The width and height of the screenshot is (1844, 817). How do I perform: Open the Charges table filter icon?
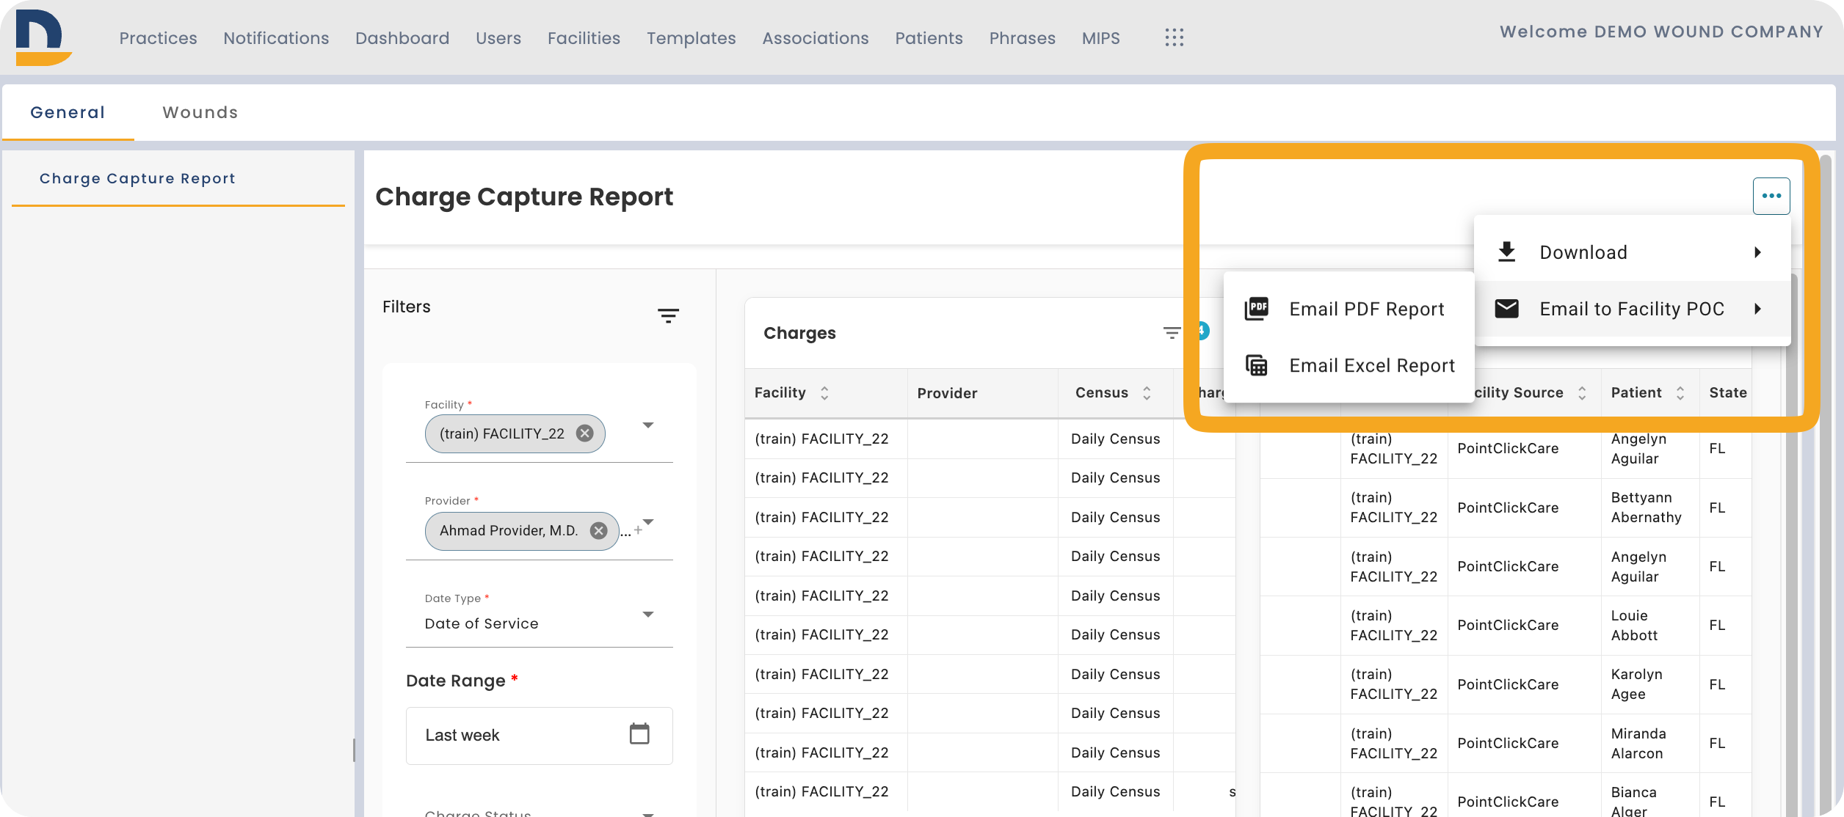pyautogui.click(x=1172, y=333)
